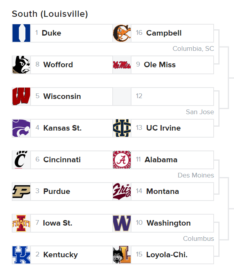
Task: Click the Campbell camel logo
Action: coord(122,33)
